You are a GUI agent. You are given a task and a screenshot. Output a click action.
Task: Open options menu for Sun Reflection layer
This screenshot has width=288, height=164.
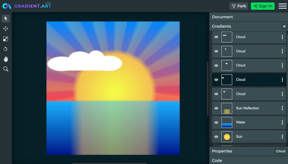[x=282, y=108]
